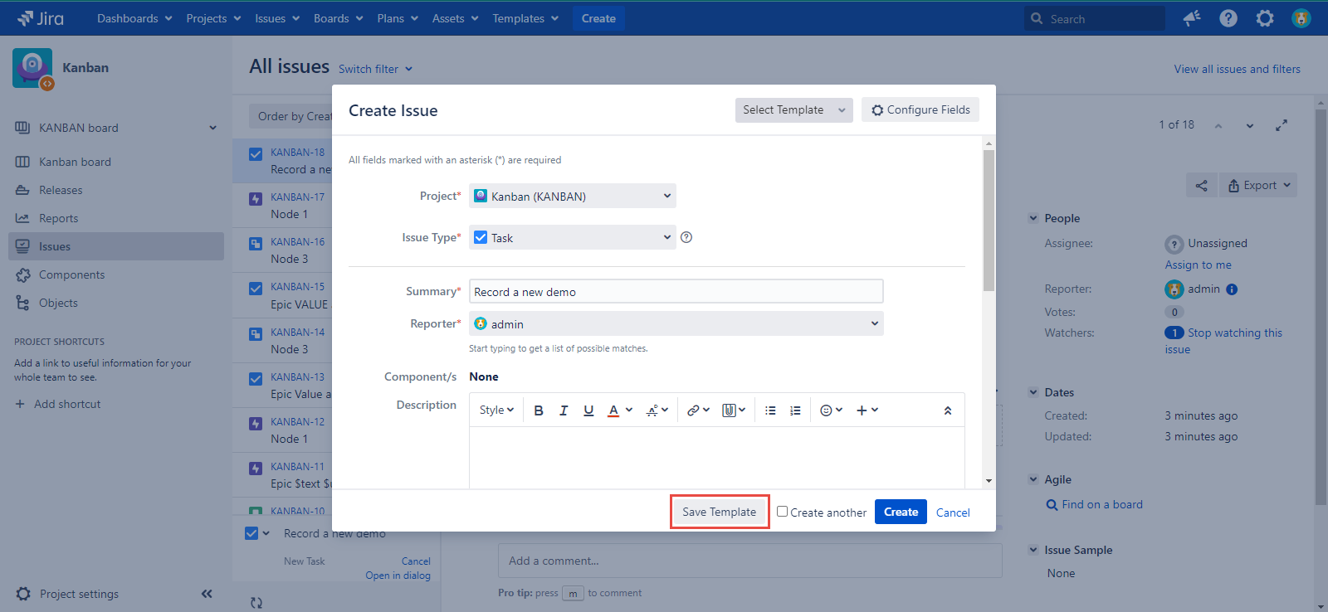Insert a numbered list in the description
The image size is (1328, 612).
[x=795, y=410]
